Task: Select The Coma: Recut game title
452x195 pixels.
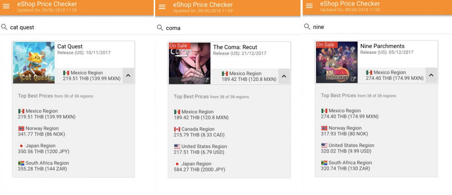Action: coord(235,47)
